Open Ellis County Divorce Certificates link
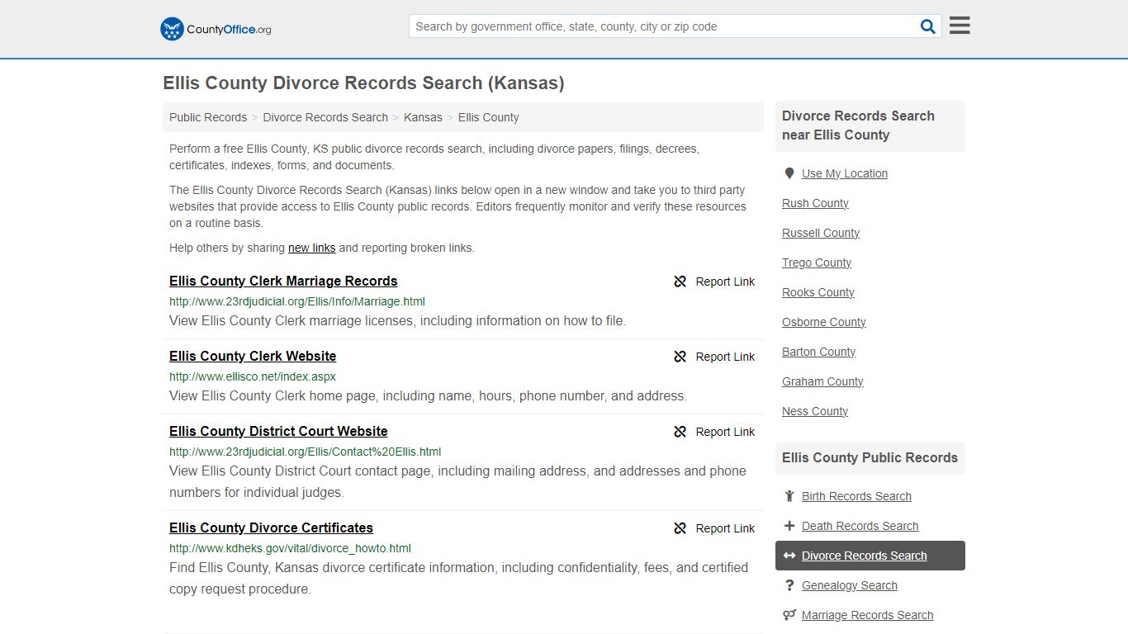This screenshot has width=1128, height=634. click(x=271, y=528)
